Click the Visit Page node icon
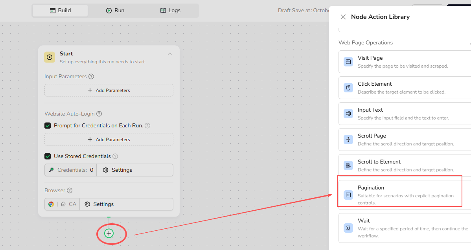The height and width of the screenshot is (250, 471). (348, 62)
